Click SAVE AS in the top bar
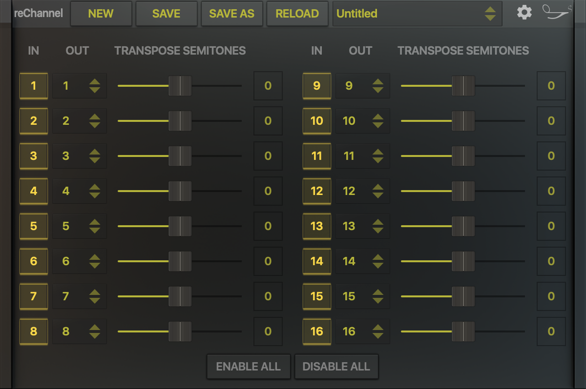The width and height of the screenshot is (586, 389). 231,14
